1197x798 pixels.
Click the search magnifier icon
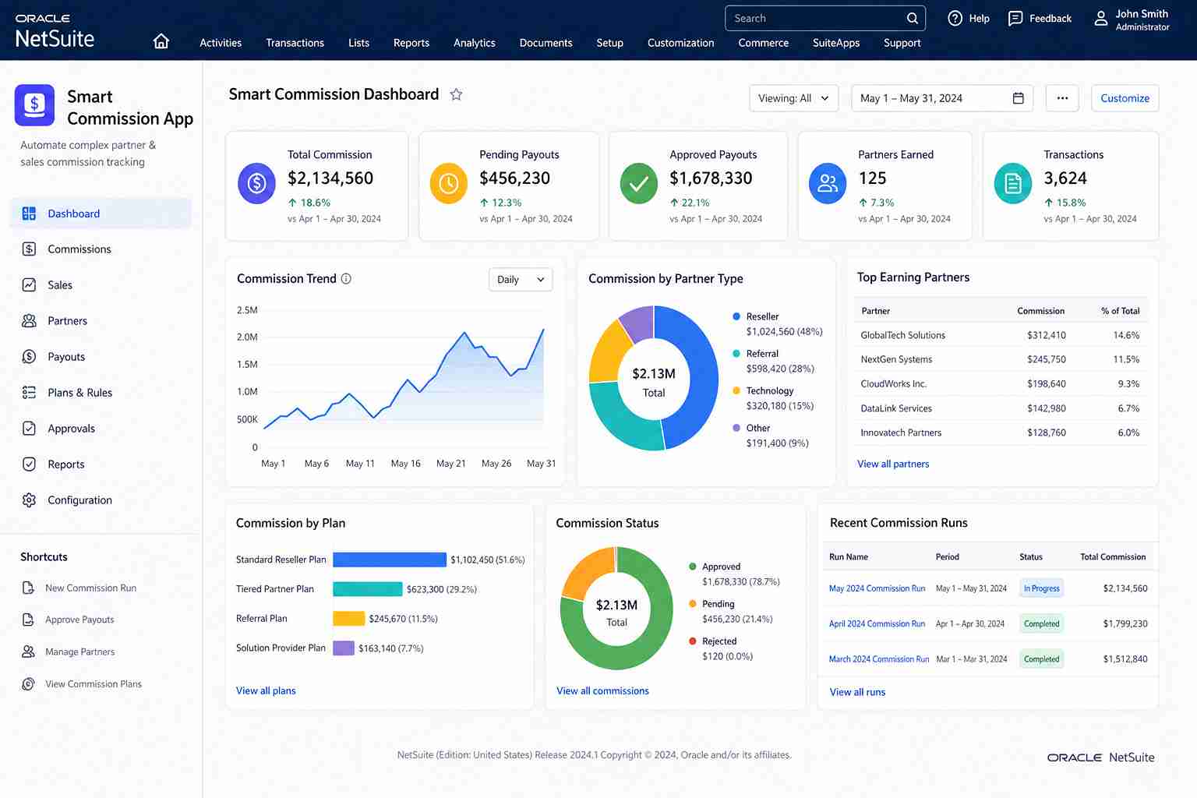pos(912,18)
